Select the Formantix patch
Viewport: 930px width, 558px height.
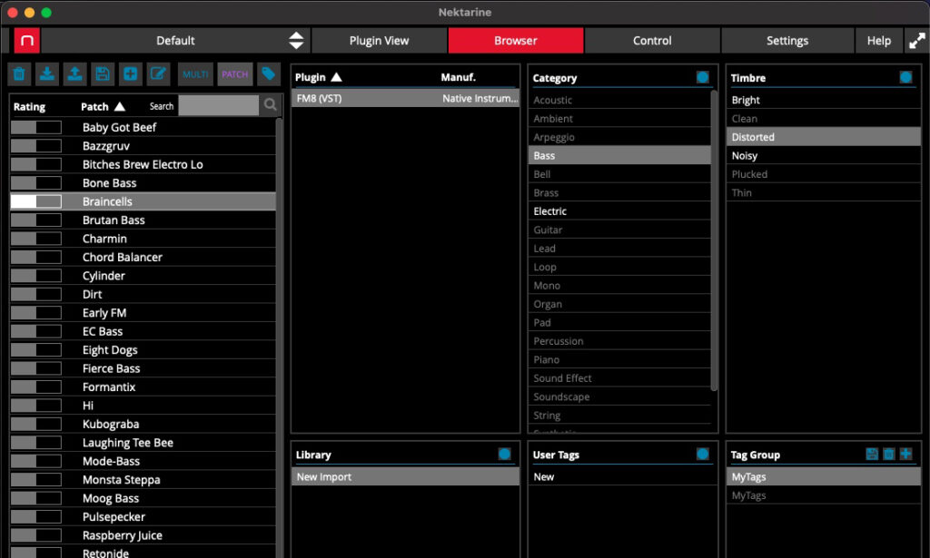point(143,387)
